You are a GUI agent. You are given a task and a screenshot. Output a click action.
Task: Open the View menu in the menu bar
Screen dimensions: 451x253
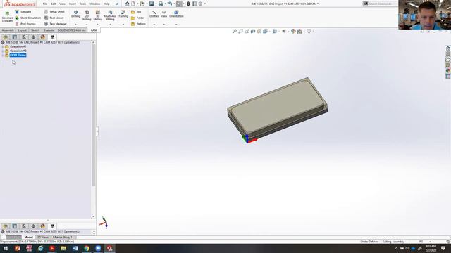(62, 4)
